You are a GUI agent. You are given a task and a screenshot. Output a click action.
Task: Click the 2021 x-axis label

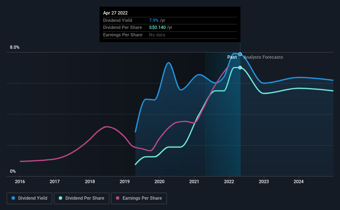tap(194, 181)
